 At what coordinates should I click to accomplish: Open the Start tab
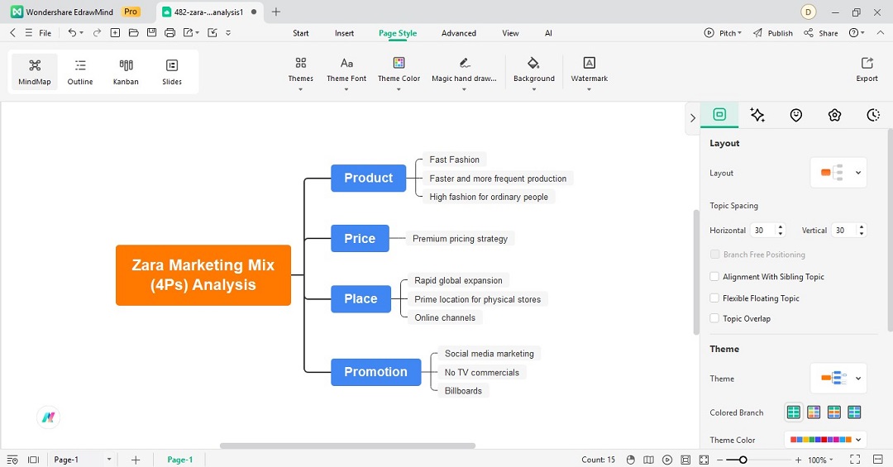click(x=301, y=33)
